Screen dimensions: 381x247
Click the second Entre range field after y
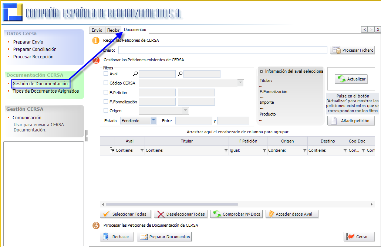[233, 121]
